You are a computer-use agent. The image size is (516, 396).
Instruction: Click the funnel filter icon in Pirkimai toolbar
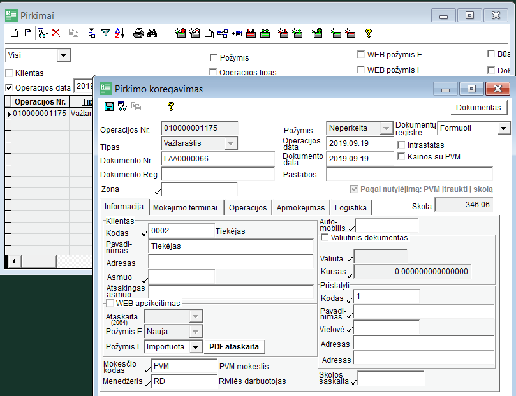pyautogui.click(x=106, y=33)
